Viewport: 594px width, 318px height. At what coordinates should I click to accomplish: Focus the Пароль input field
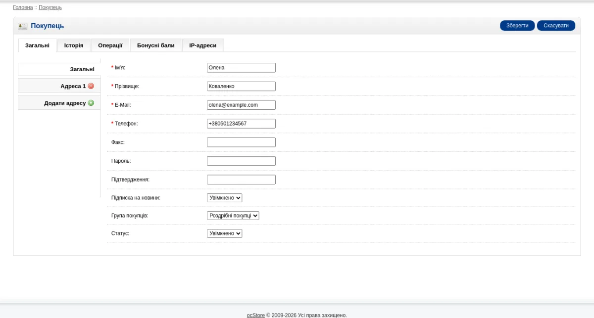pos(241,161)
